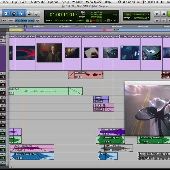
Task: Select the Camaro Bg Skid UT A clip
Action: point(154,140)
